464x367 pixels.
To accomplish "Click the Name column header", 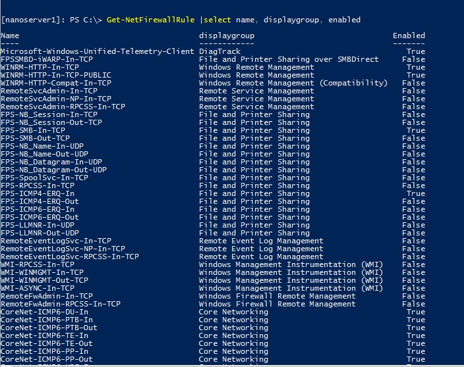I will pos(10,36).
